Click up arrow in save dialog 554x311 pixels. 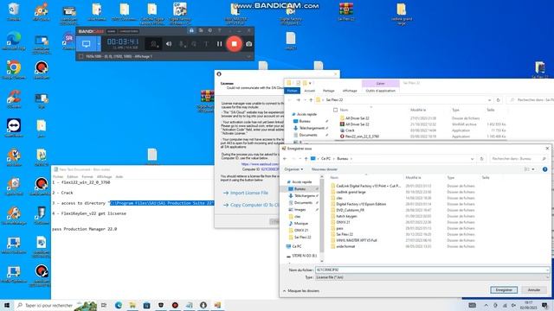pyautogui.click(x=306, y=159)
